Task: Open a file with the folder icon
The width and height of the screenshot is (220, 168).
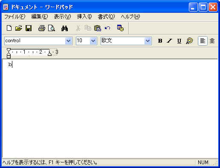Action: click(19, 28)
